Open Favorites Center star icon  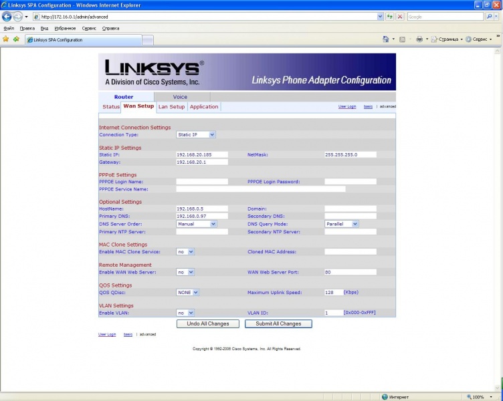click(6, 39)
